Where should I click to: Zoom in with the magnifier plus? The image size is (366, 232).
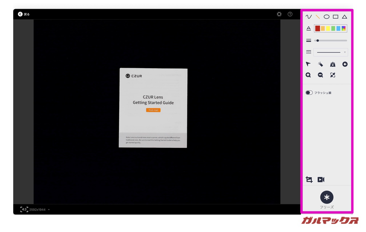pos(308,75)
